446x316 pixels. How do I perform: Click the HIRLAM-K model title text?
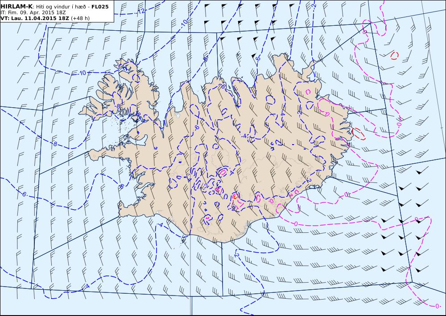click(17, 7)
